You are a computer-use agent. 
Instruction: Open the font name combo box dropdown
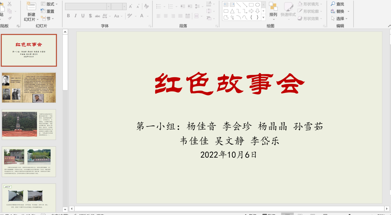(108, 6)
